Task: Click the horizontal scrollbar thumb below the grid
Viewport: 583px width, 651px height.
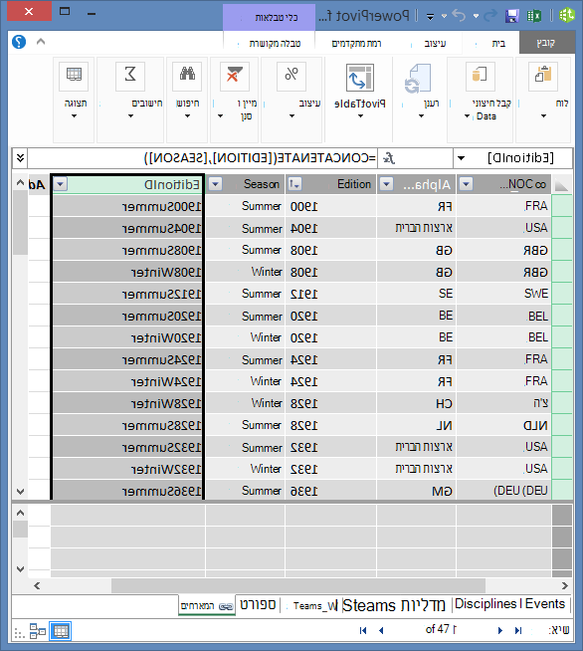Action: coord(298,586)
